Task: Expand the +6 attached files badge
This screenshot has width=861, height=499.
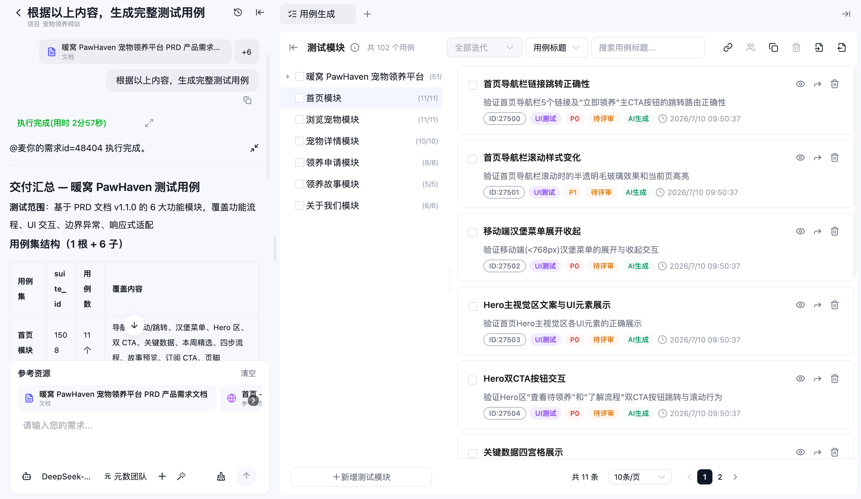Action: coord(247,52)
